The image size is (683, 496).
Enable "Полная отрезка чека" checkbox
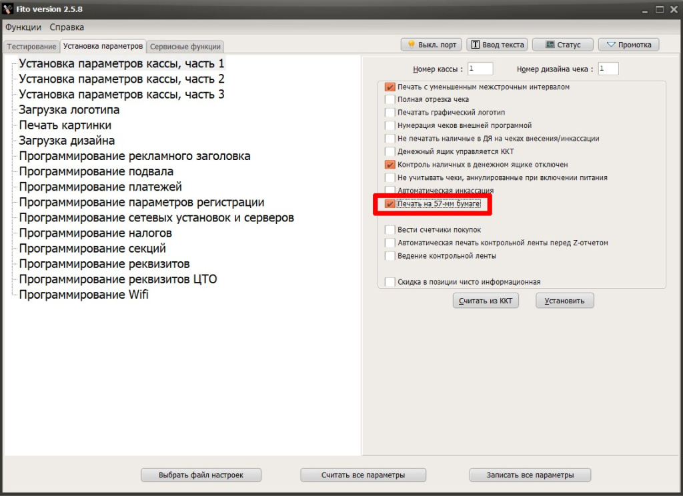[x=390, y=99]
